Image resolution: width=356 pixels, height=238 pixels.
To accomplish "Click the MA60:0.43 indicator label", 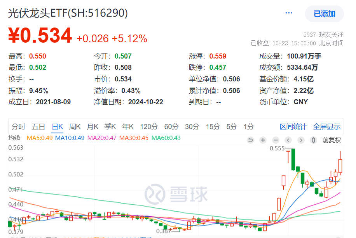I will tap(166, 138).
